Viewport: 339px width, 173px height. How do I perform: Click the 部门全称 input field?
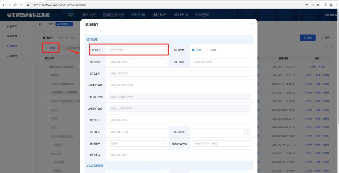[x=179, y=74]
